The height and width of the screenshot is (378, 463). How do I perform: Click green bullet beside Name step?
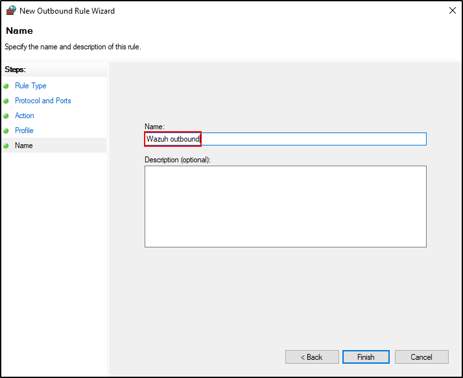(x=6, y=146)
